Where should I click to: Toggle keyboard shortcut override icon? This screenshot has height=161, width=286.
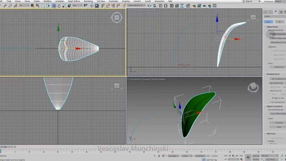pos(97,6)
